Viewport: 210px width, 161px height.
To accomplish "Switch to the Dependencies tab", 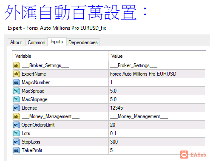I will [83, 42].
